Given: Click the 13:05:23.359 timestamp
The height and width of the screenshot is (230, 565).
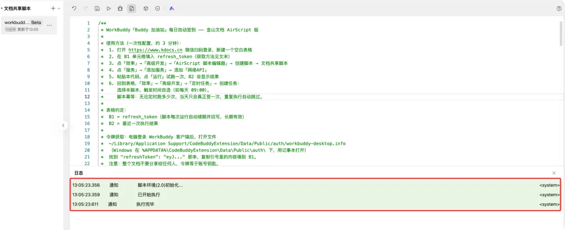Looking at the screenshot, I should click(x=86, y=195).
